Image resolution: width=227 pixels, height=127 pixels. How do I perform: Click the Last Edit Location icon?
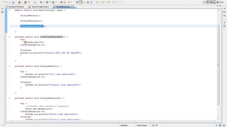tap(110, 2)
